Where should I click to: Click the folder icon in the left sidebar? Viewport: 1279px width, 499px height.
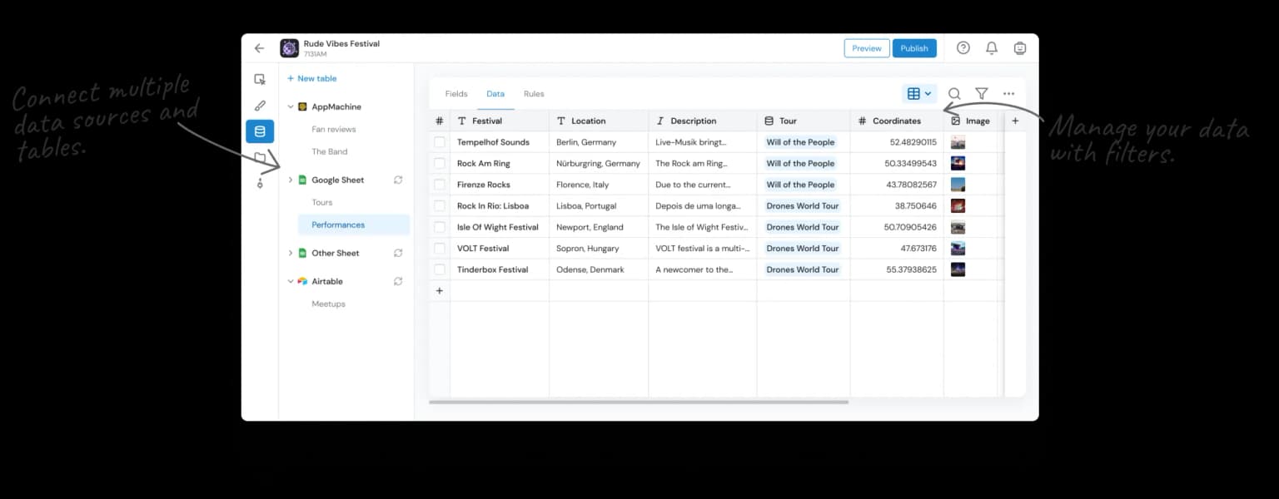coord(259,156)
